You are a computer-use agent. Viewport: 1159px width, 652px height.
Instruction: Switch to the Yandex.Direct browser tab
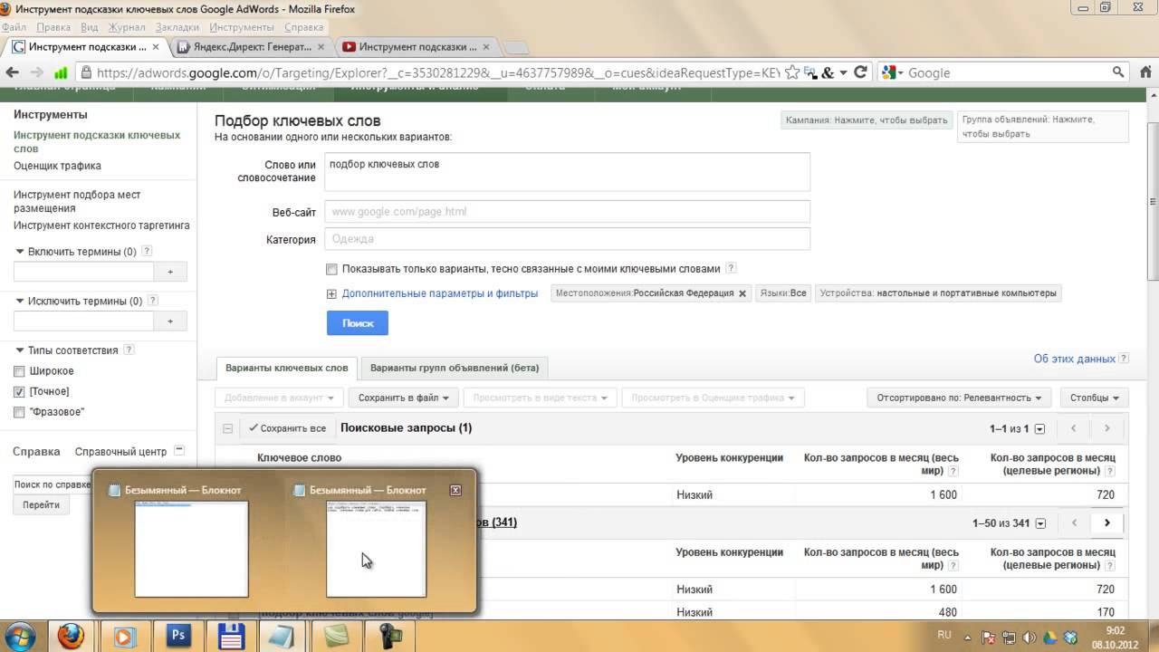click(251, 47)
